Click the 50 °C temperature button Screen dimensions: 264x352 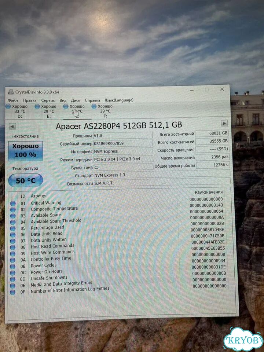tap(25, 180)
